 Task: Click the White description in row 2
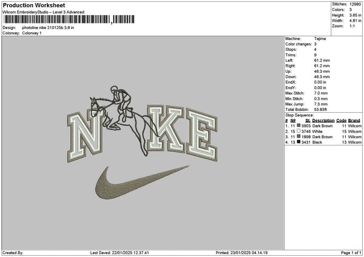[317, 132]
